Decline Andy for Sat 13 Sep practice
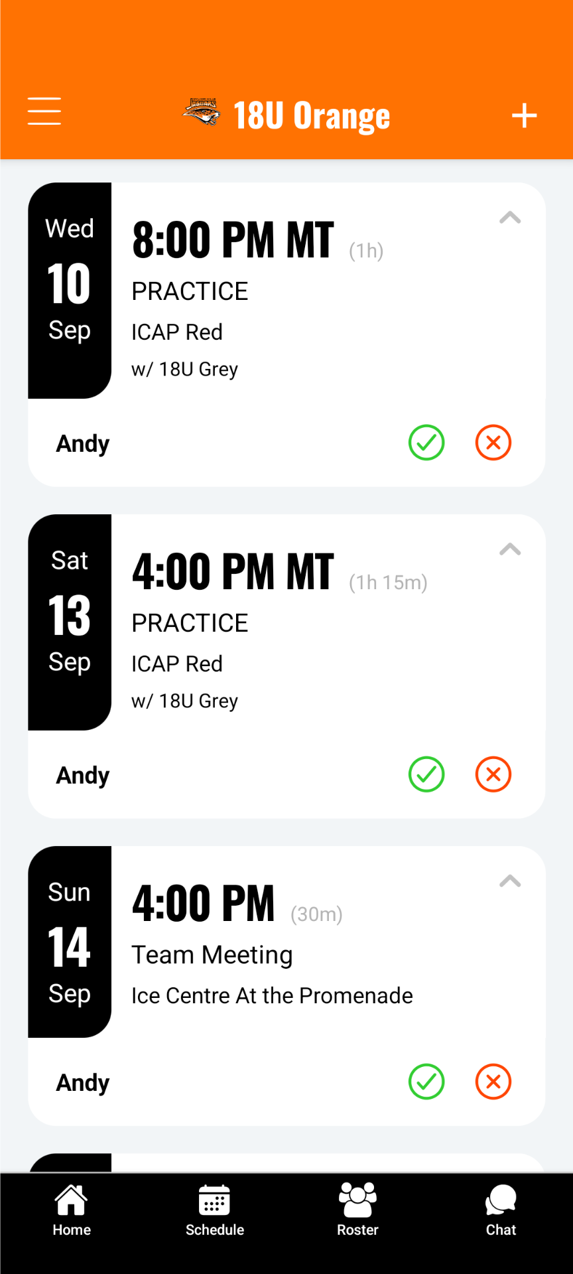Screen dimensions: 573x1274 click(x=493, y=774)
